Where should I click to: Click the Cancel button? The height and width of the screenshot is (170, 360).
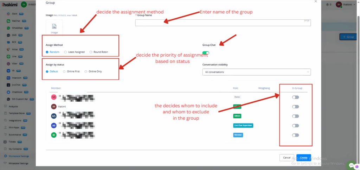tap(286, 158)
